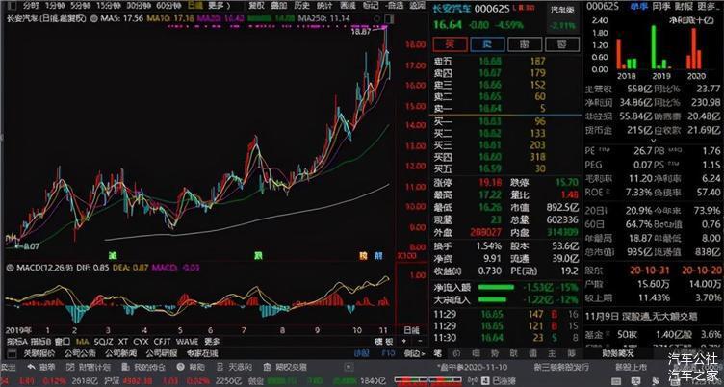
Task: Select the 15分钟 period tab
Action: (x=109, y=6)
